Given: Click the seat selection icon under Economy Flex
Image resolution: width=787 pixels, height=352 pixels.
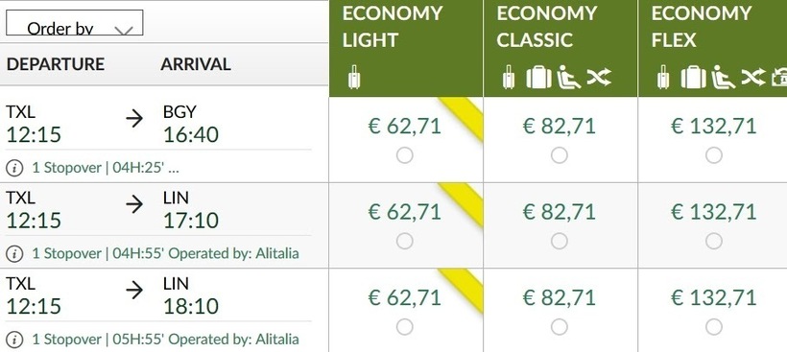Looking at the screenshot, I should click(x=724, y=78).
